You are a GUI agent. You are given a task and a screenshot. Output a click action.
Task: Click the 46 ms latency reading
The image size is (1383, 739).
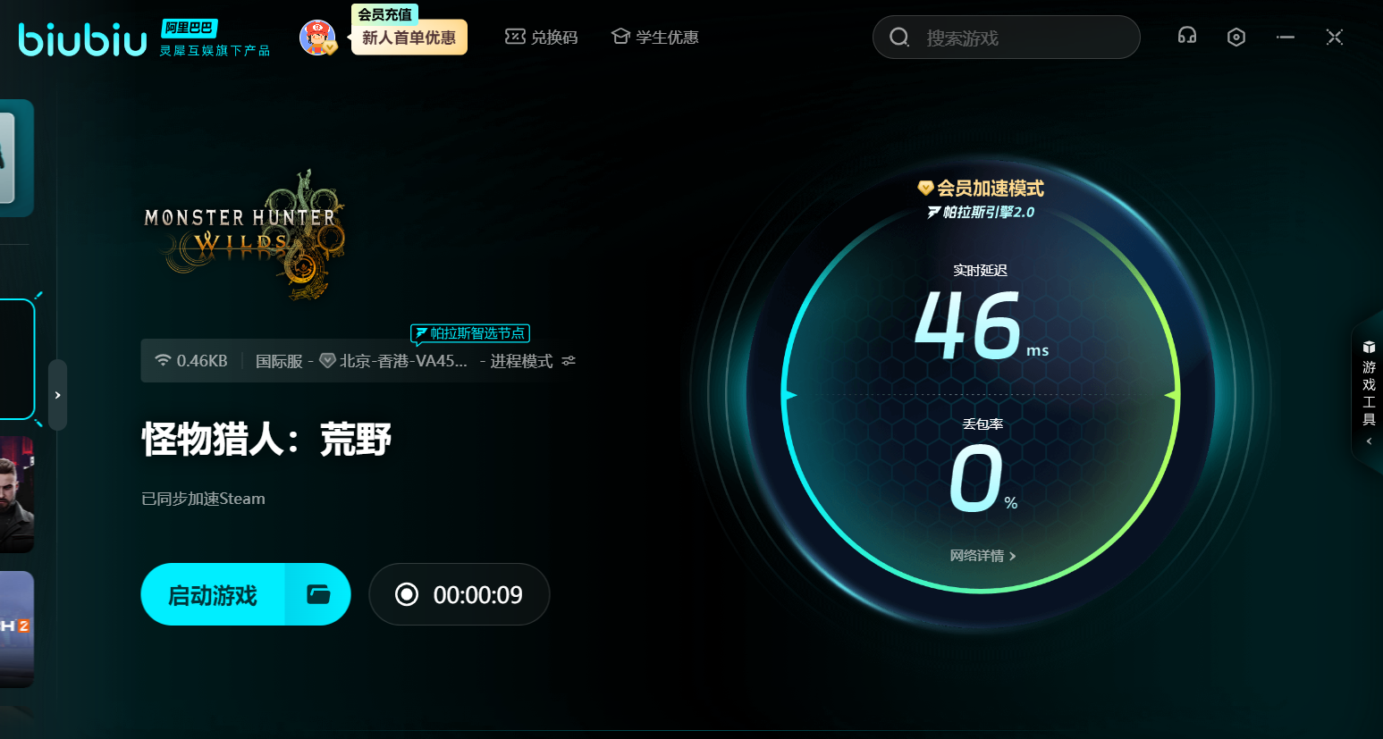[981, 324]
